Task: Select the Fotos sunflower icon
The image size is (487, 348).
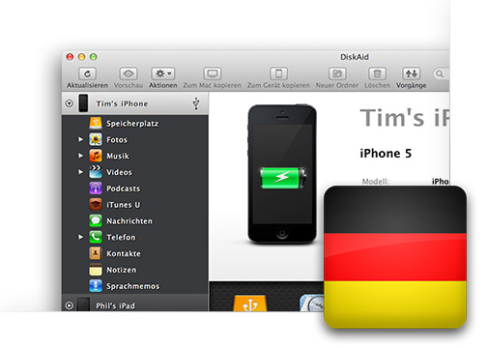Action: (x=96, y=139)
